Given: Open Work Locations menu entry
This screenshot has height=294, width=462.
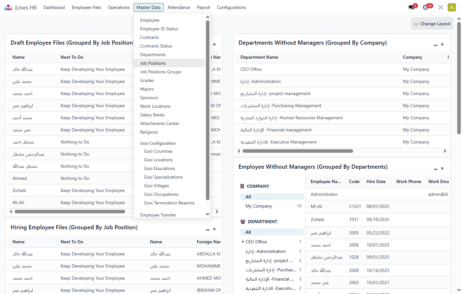Looking at the screenshot, I should coord(169,106).
